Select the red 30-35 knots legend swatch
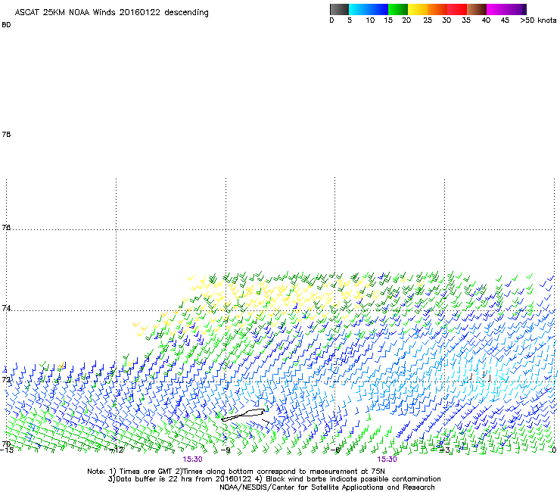The width and height of the screenshot is (560, 492). tap(457, 9)
